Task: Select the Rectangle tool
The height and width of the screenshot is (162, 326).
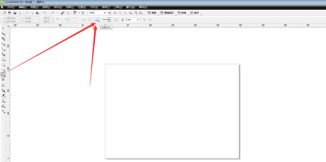Action: pyautogui.click(x=3, y=60)
